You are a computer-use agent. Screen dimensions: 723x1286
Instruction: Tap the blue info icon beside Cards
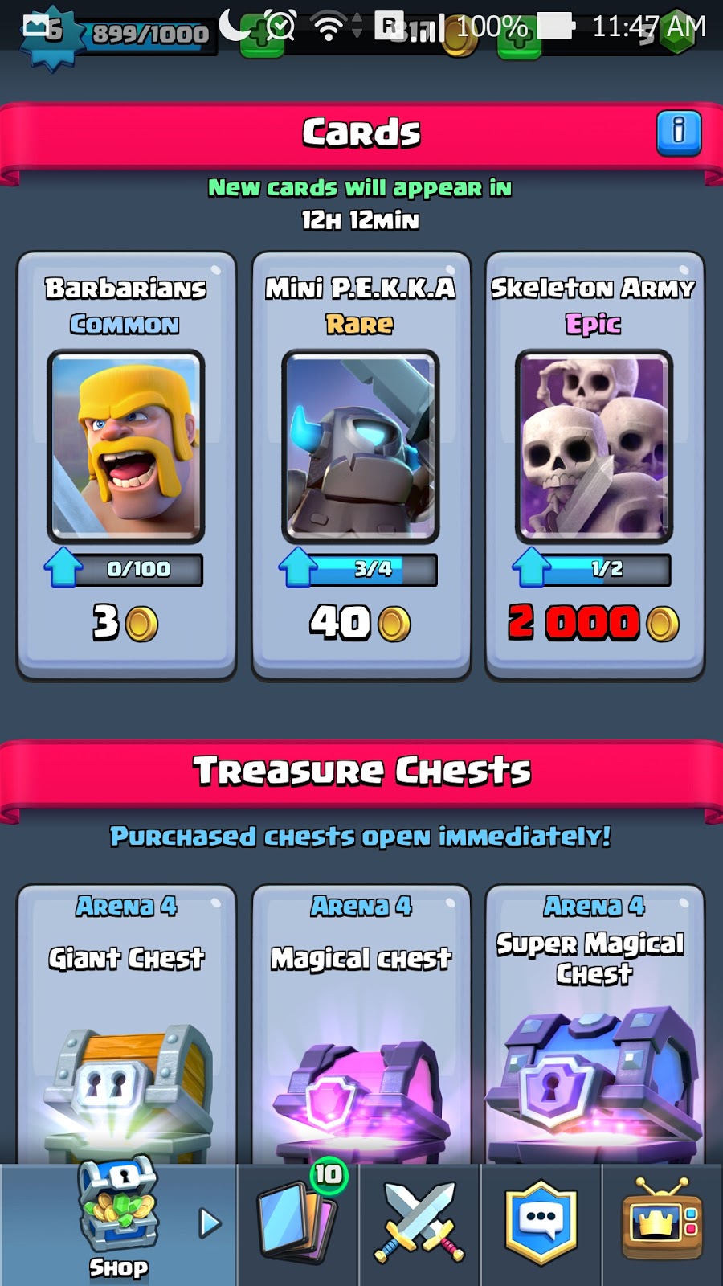point(679,133)
